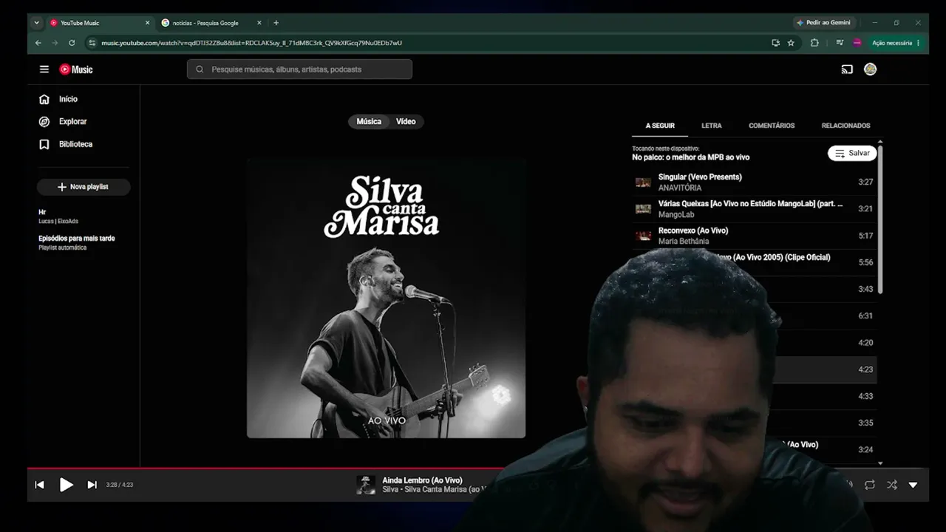946x532 pixels.
Task: Skip to the next track
Action: 92,485
